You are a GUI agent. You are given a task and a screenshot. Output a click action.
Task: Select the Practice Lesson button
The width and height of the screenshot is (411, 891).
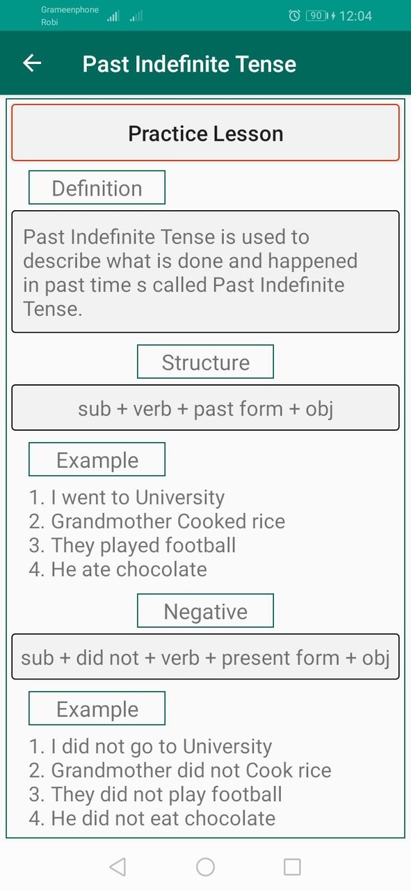coord(205,133)
